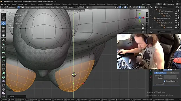Select the Shear tool
This screenshot has width=181, height=101.
click(x=3, y=93)
